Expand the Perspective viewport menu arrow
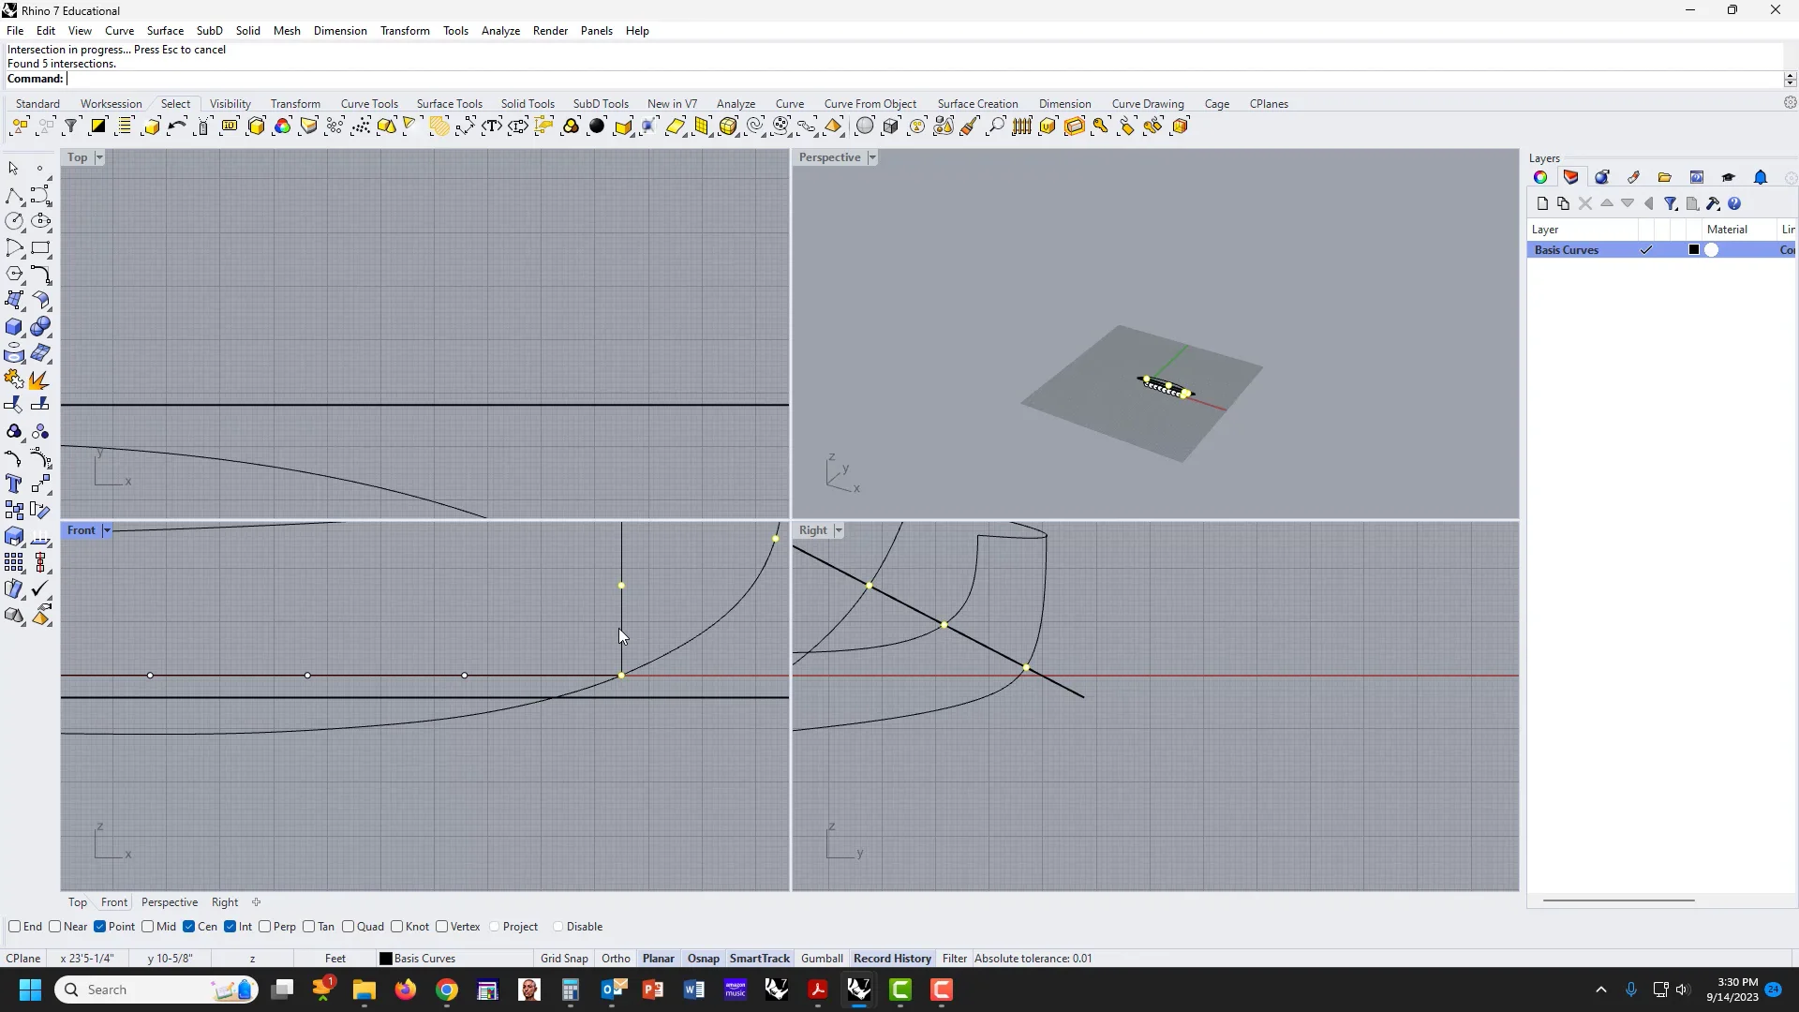 click(x=871, y=157)
